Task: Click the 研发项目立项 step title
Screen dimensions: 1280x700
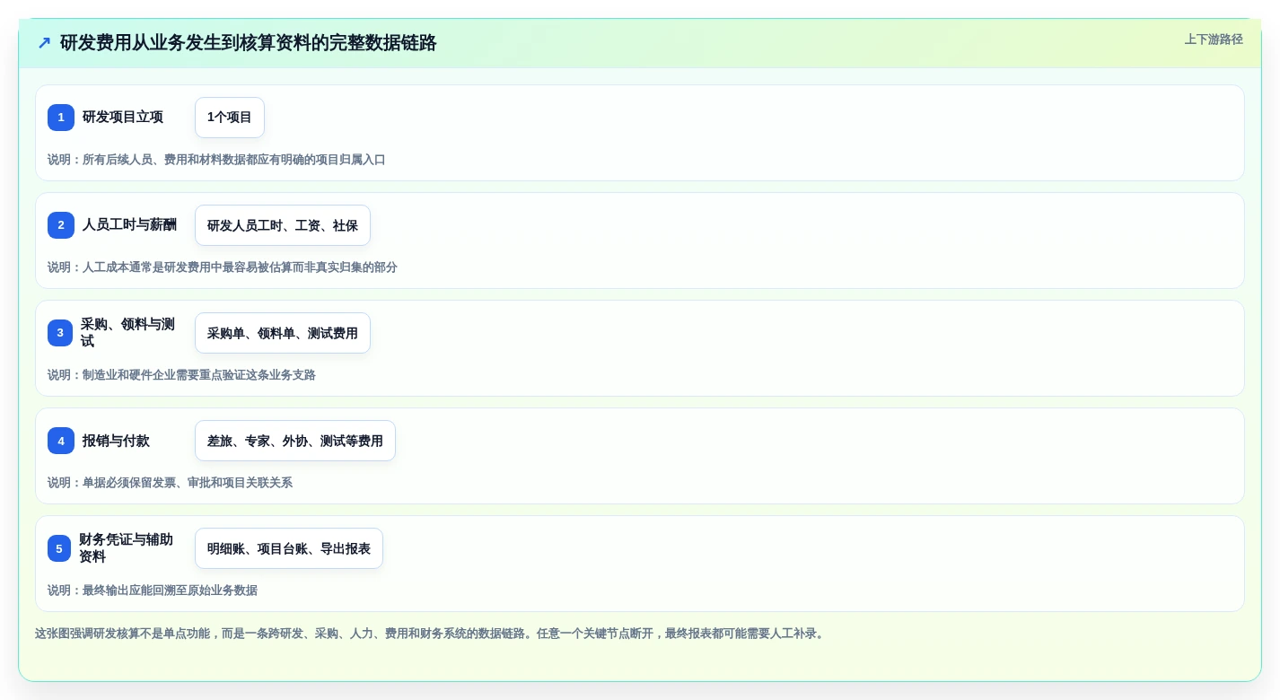Action: click(123, 118)
